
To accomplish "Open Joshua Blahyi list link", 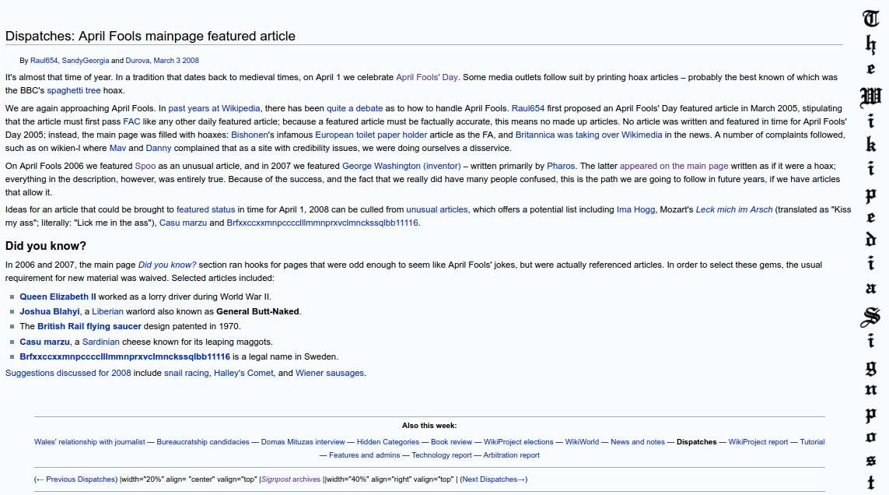I will point(49,311).
